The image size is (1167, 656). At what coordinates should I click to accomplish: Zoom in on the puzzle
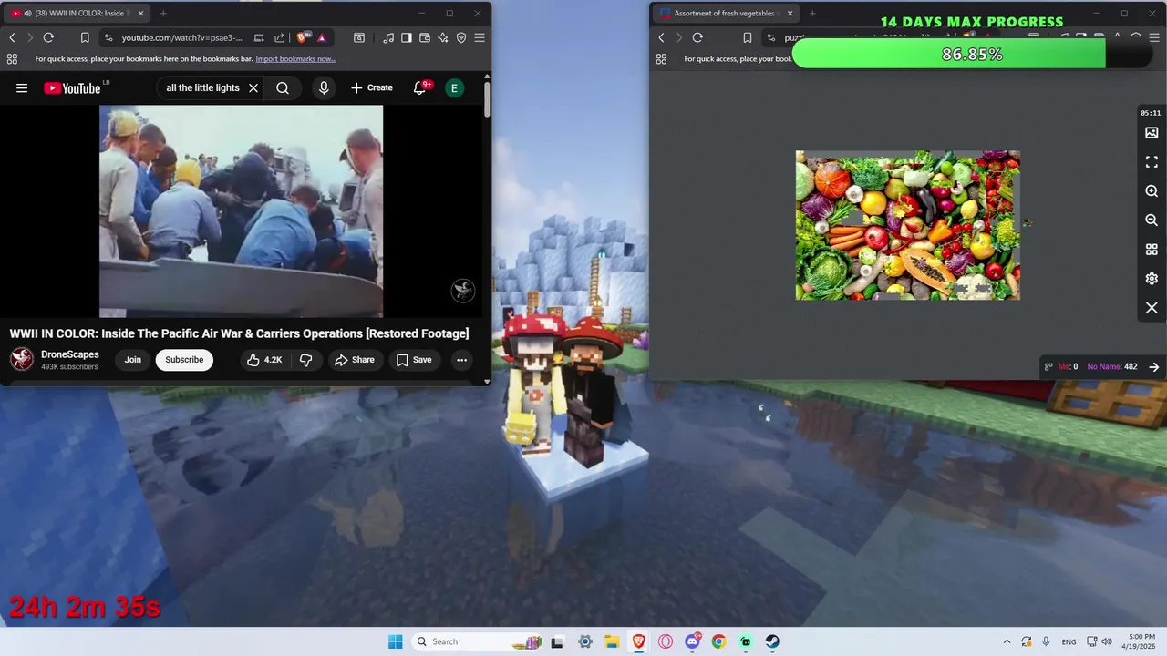[x=1152, y=191]
